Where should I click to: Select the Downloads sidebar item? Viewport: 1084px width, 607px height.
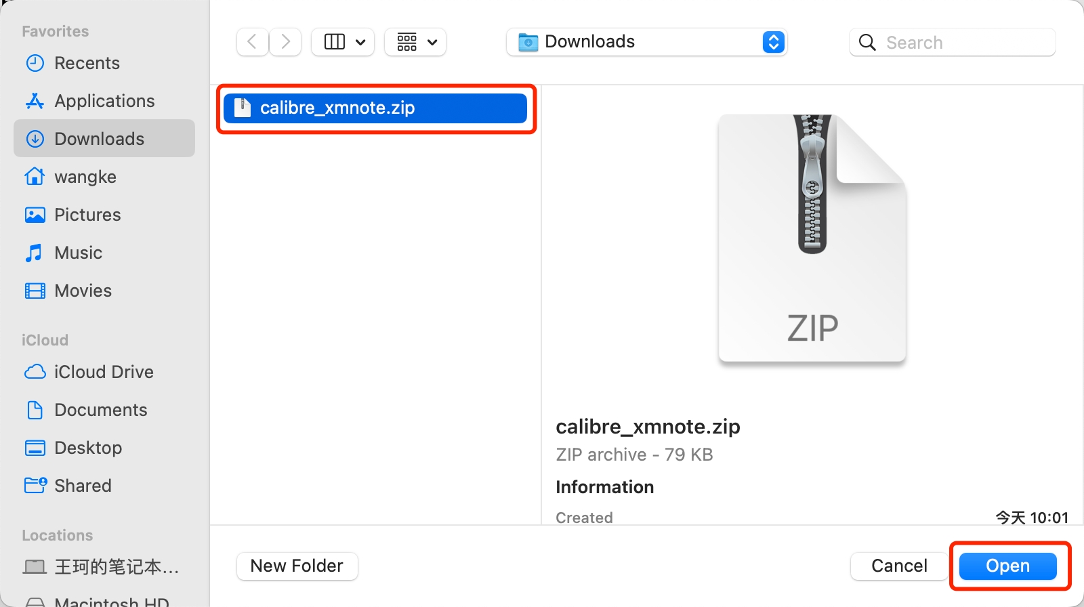pos(99,139)
